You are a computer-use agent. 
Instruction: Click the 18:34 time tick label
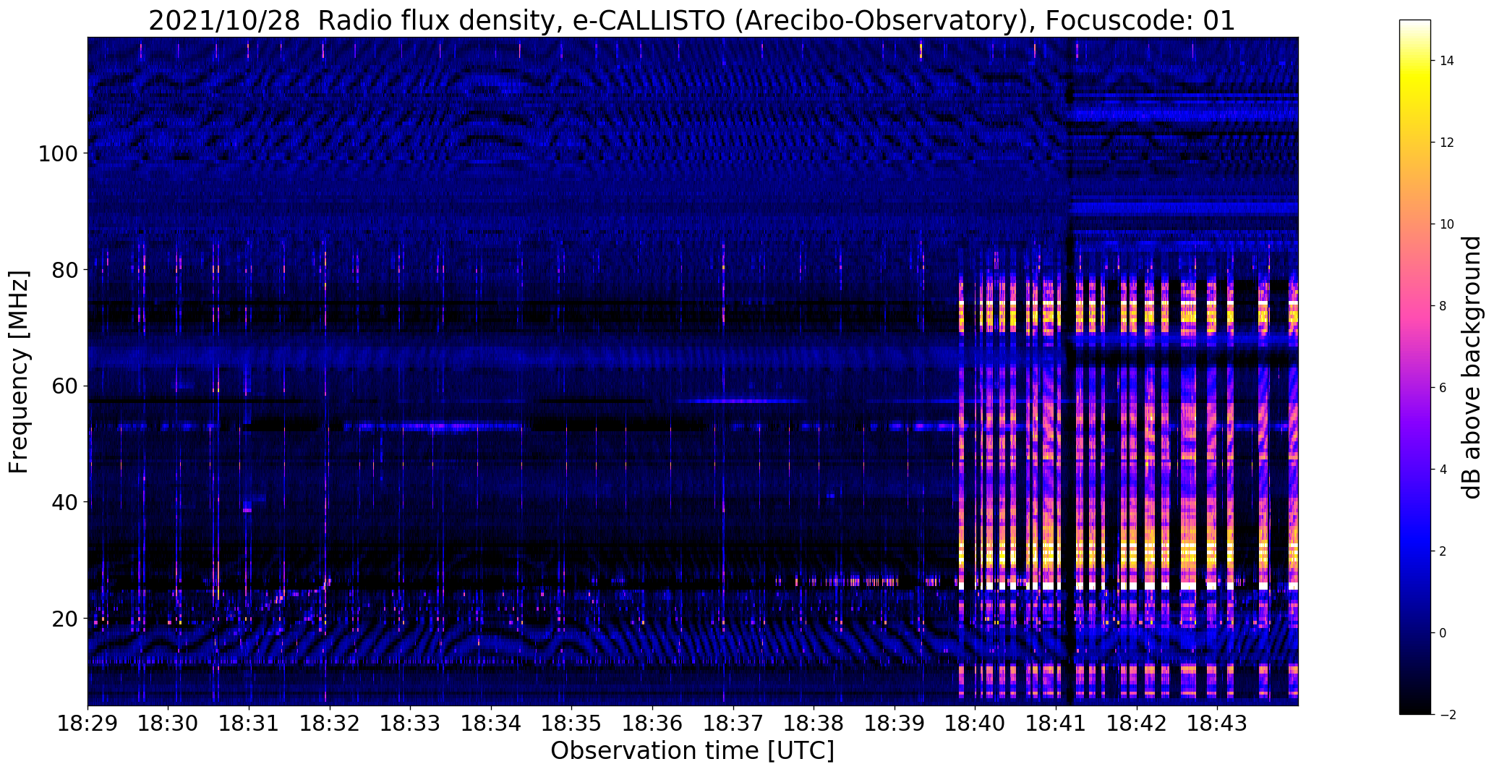[492, 724]
